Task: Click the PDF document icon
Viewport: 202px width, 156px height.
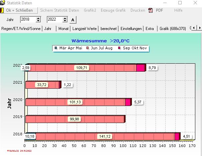Action: pos(151,10)
